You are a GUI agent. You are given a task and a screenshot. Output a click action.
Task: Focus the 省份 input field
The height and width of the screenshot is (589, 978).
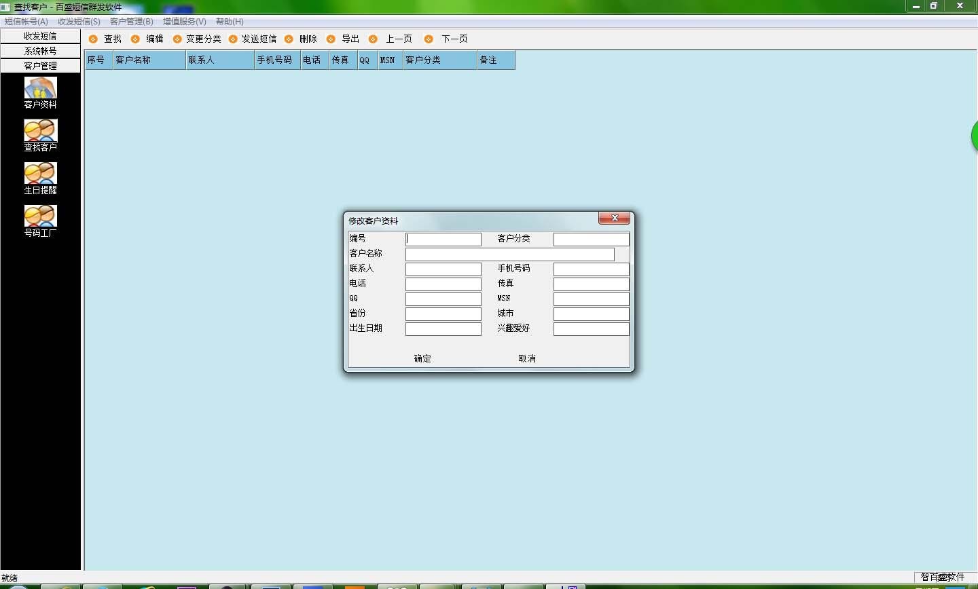point(443,313)
